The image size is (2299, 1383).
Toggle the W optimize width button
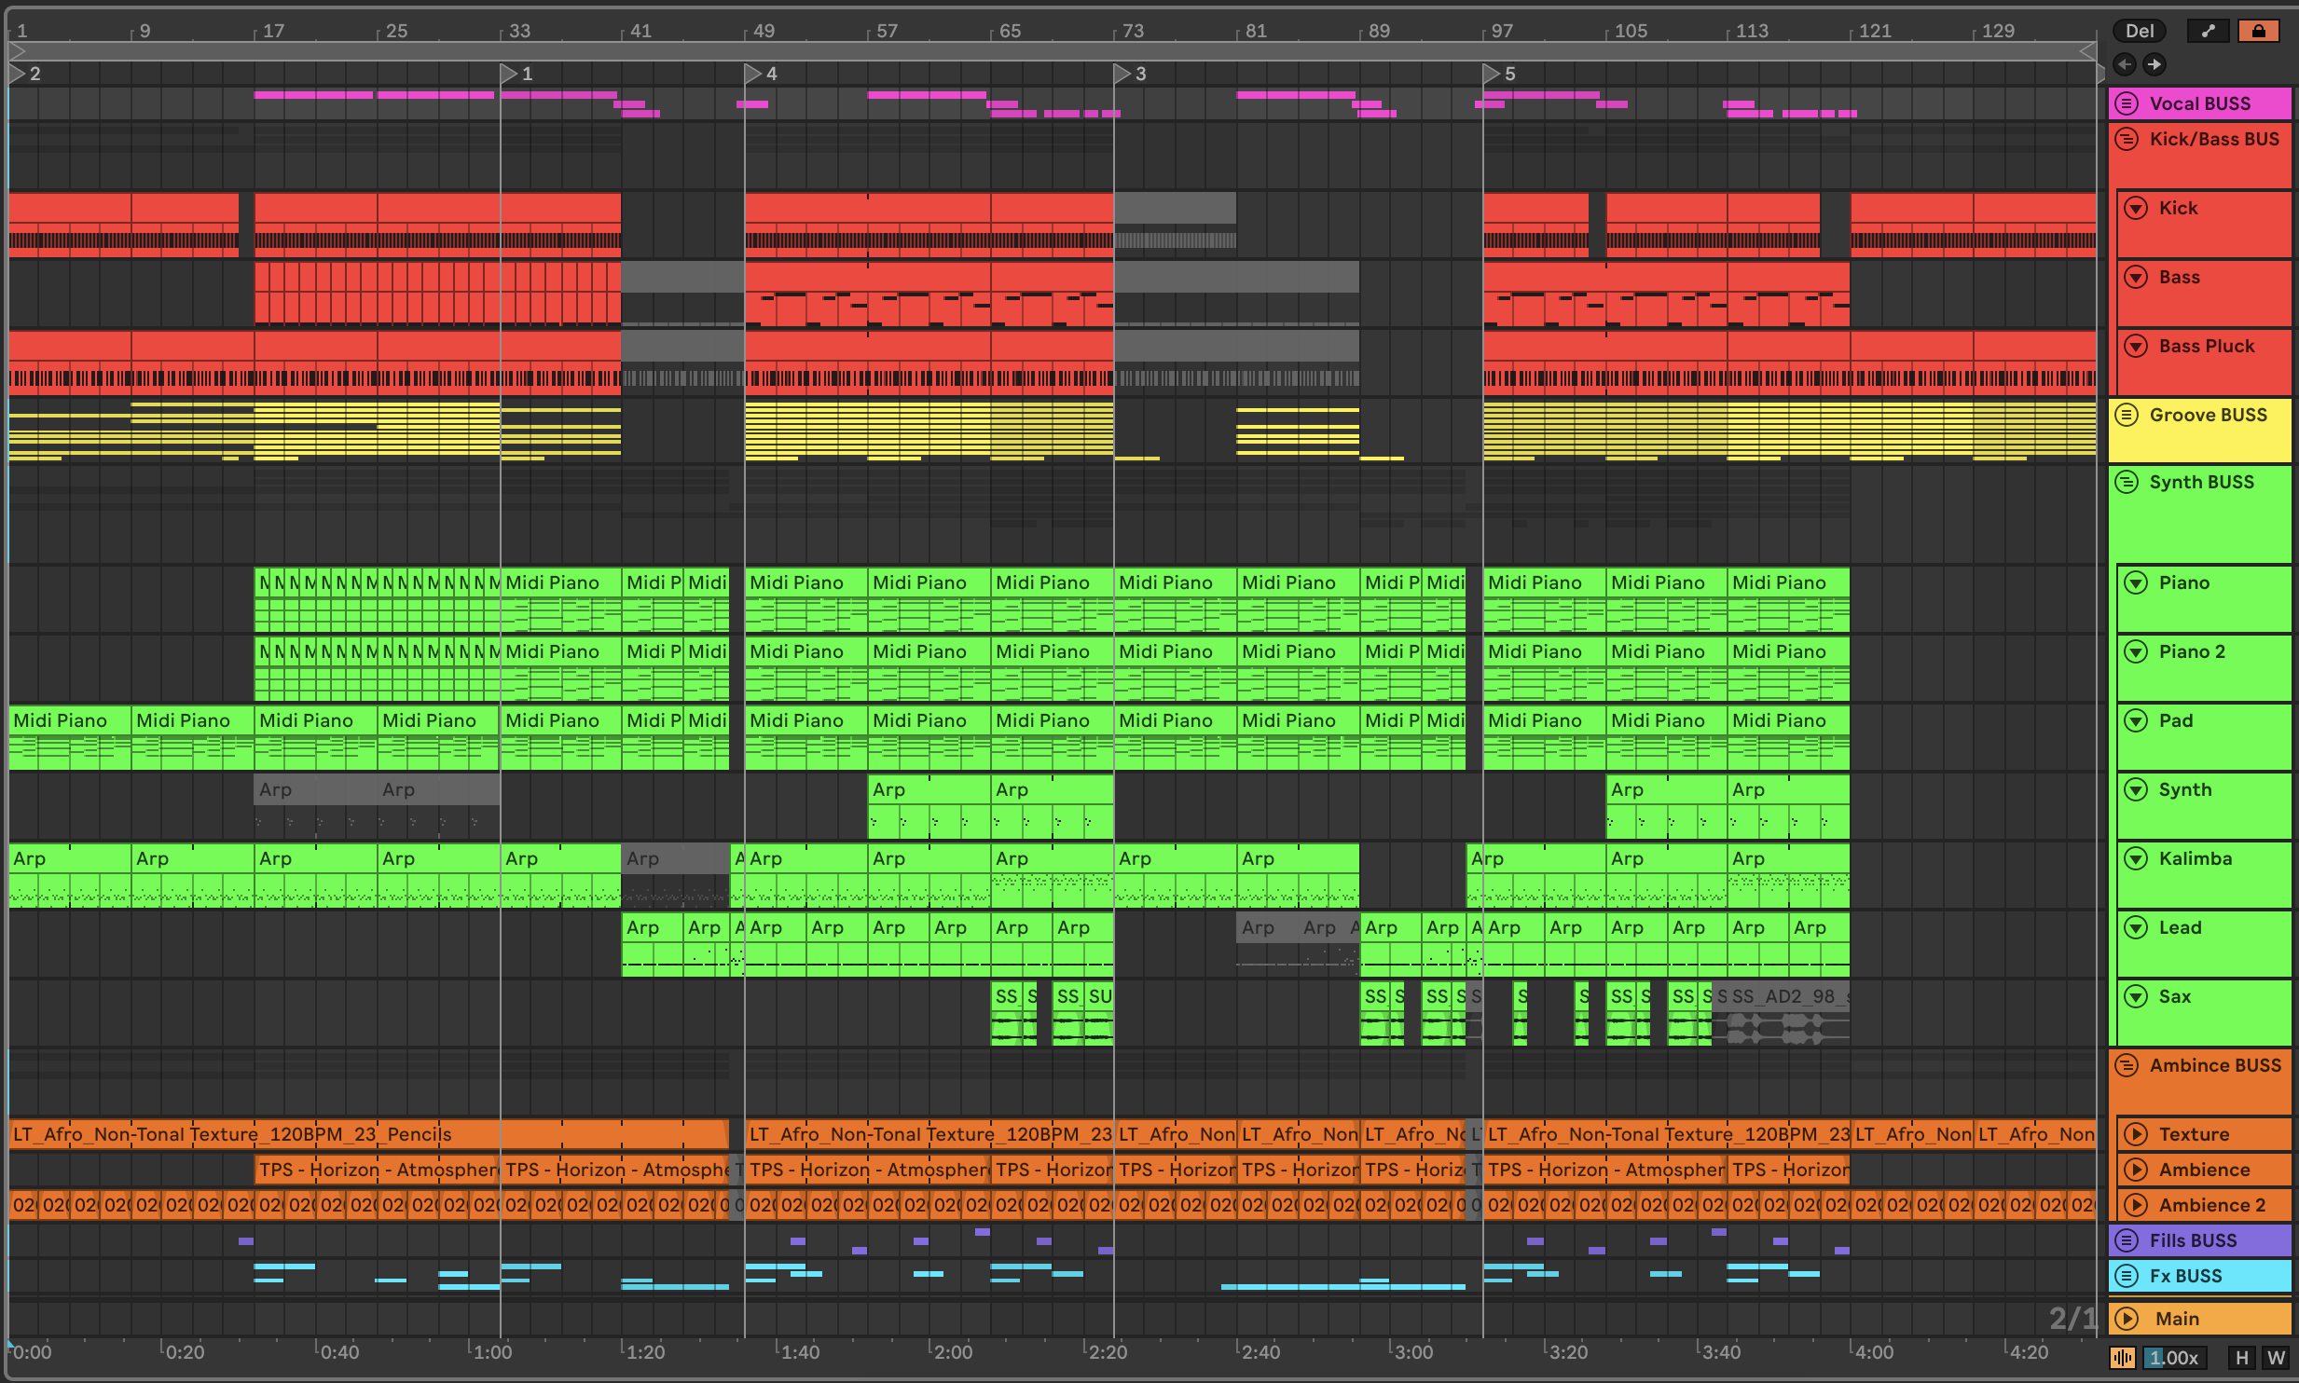(2276, 1358)
